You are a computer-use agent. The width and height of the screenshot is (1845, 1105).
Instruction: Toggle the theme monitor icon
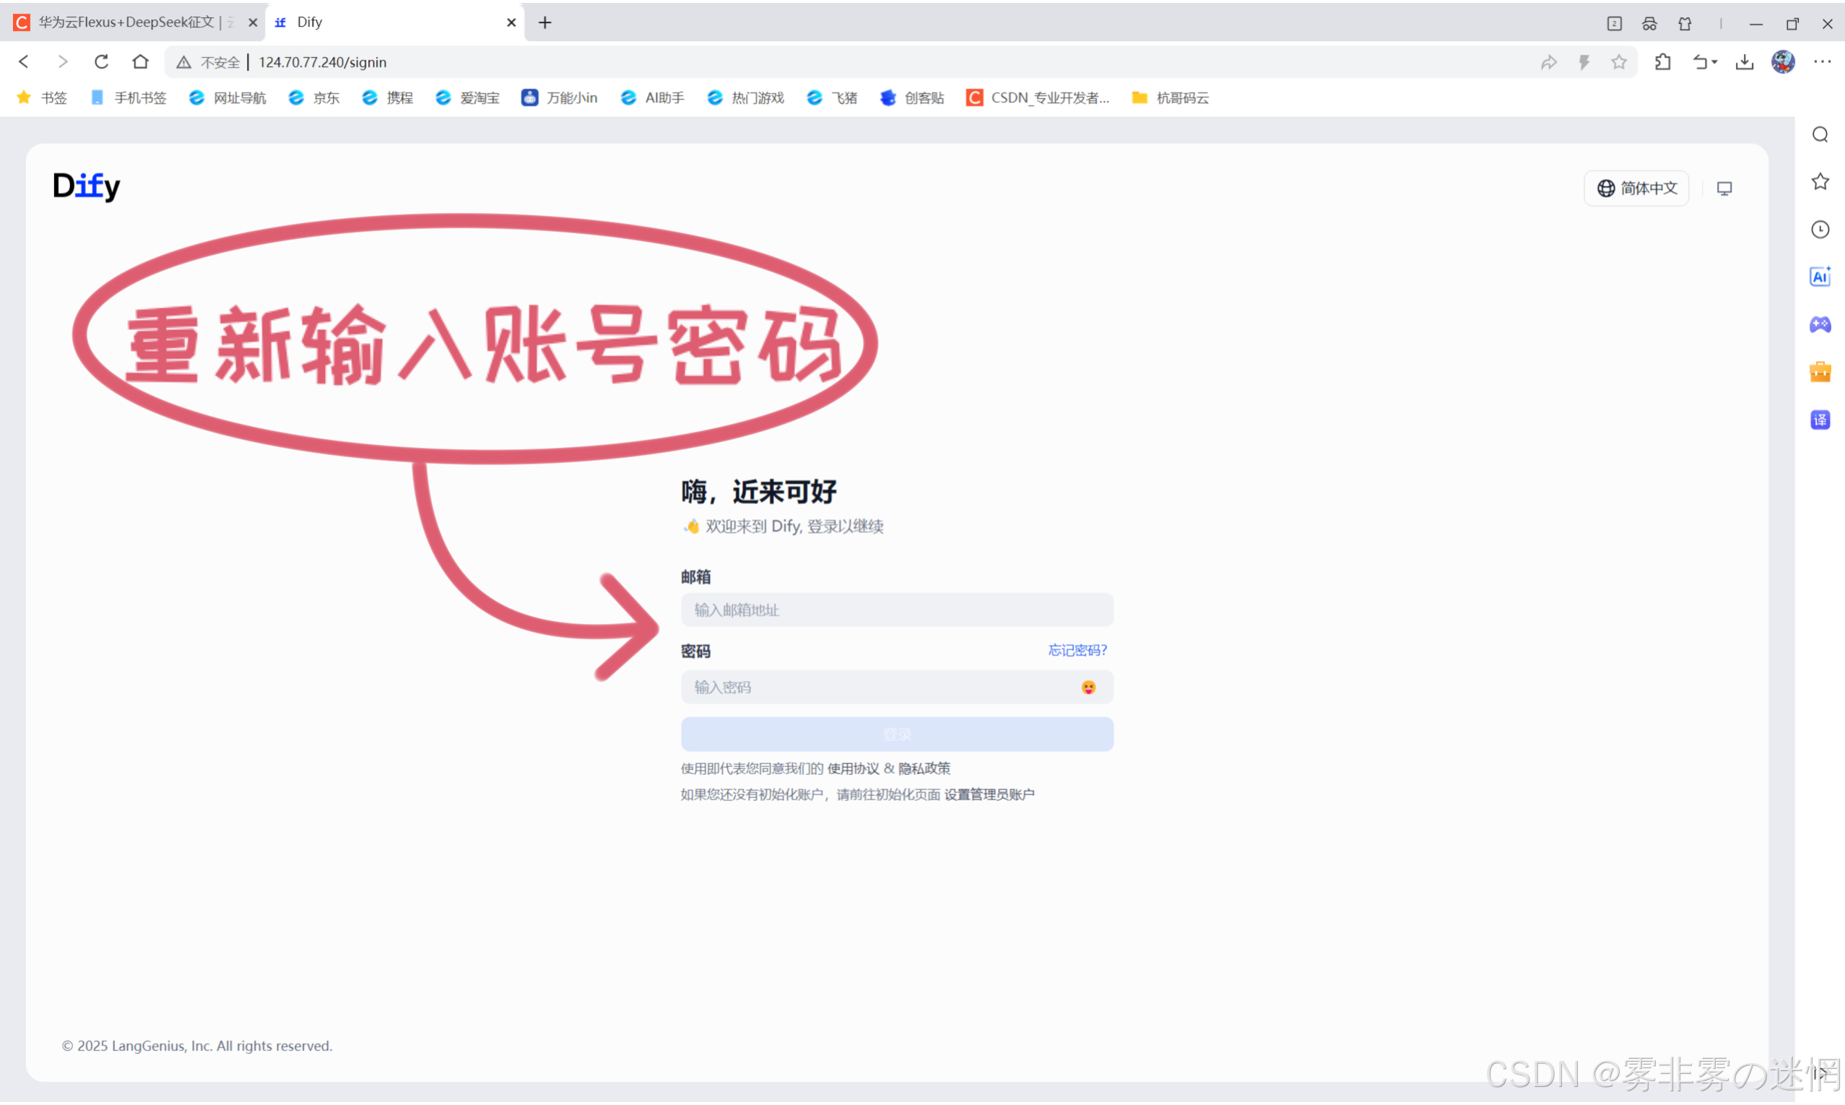1724,189
